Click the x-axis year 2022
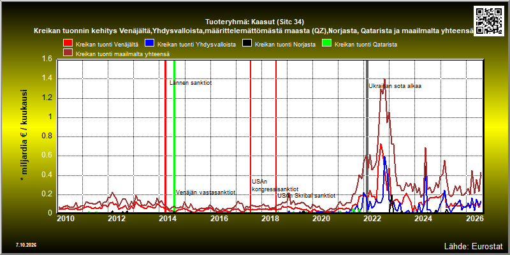Screen dimensions: 510x255 372,219
